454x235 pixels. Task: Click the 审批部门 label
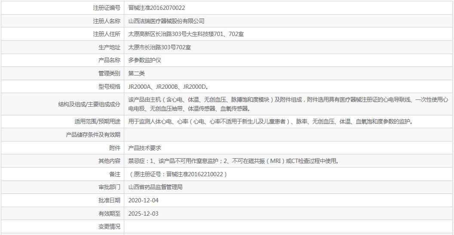(x=110, y=187)
